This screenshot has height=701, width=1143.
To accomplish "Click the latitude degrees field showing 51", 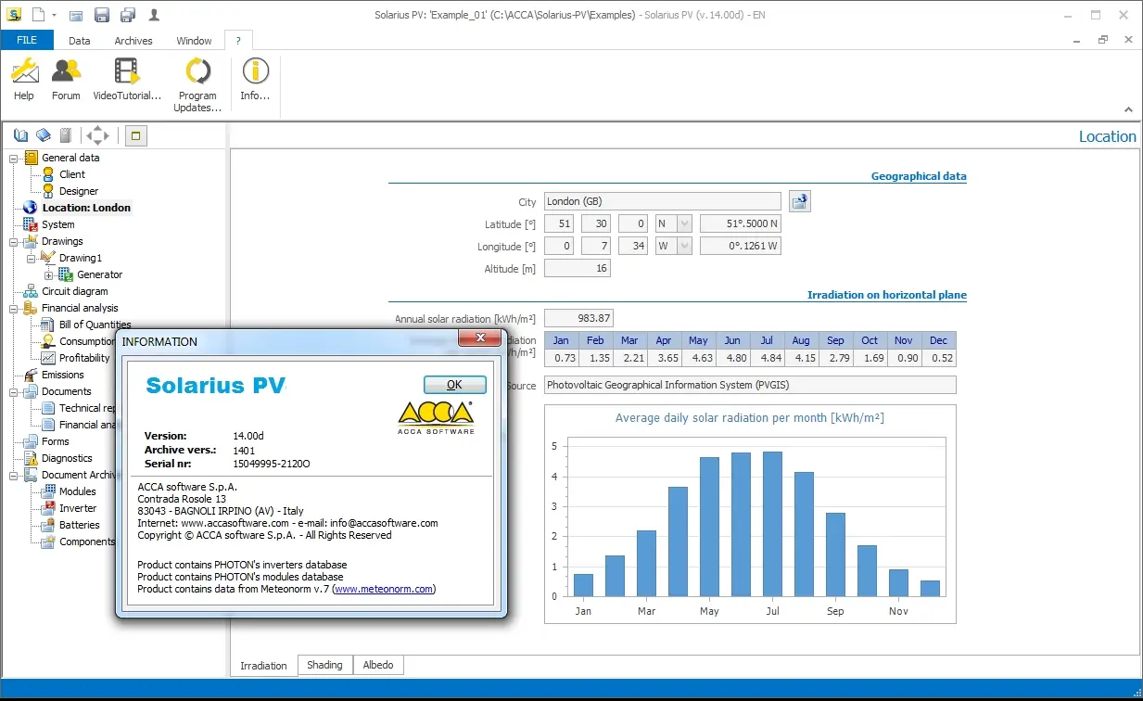I will point(559,223).
